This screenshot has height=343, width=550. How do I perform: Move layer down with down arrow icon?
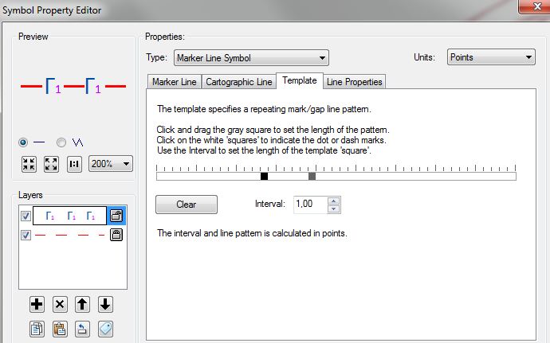pyautogui.click(x=105, y=304)
